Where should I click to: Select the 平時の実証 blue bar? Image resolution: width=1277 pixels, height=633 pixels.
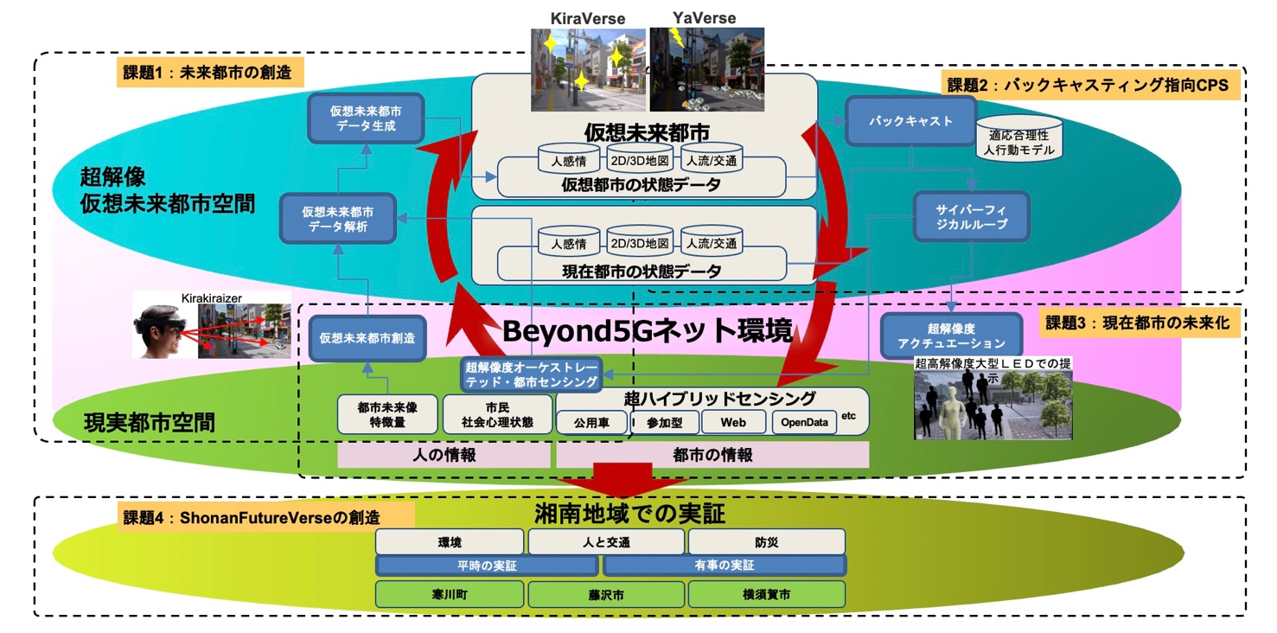coord(487,566)
